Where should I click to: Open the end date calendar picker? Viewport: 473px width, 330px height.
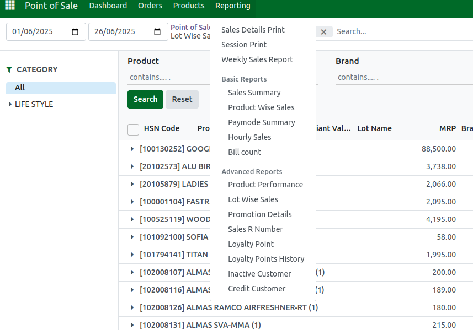coord(157,31)
